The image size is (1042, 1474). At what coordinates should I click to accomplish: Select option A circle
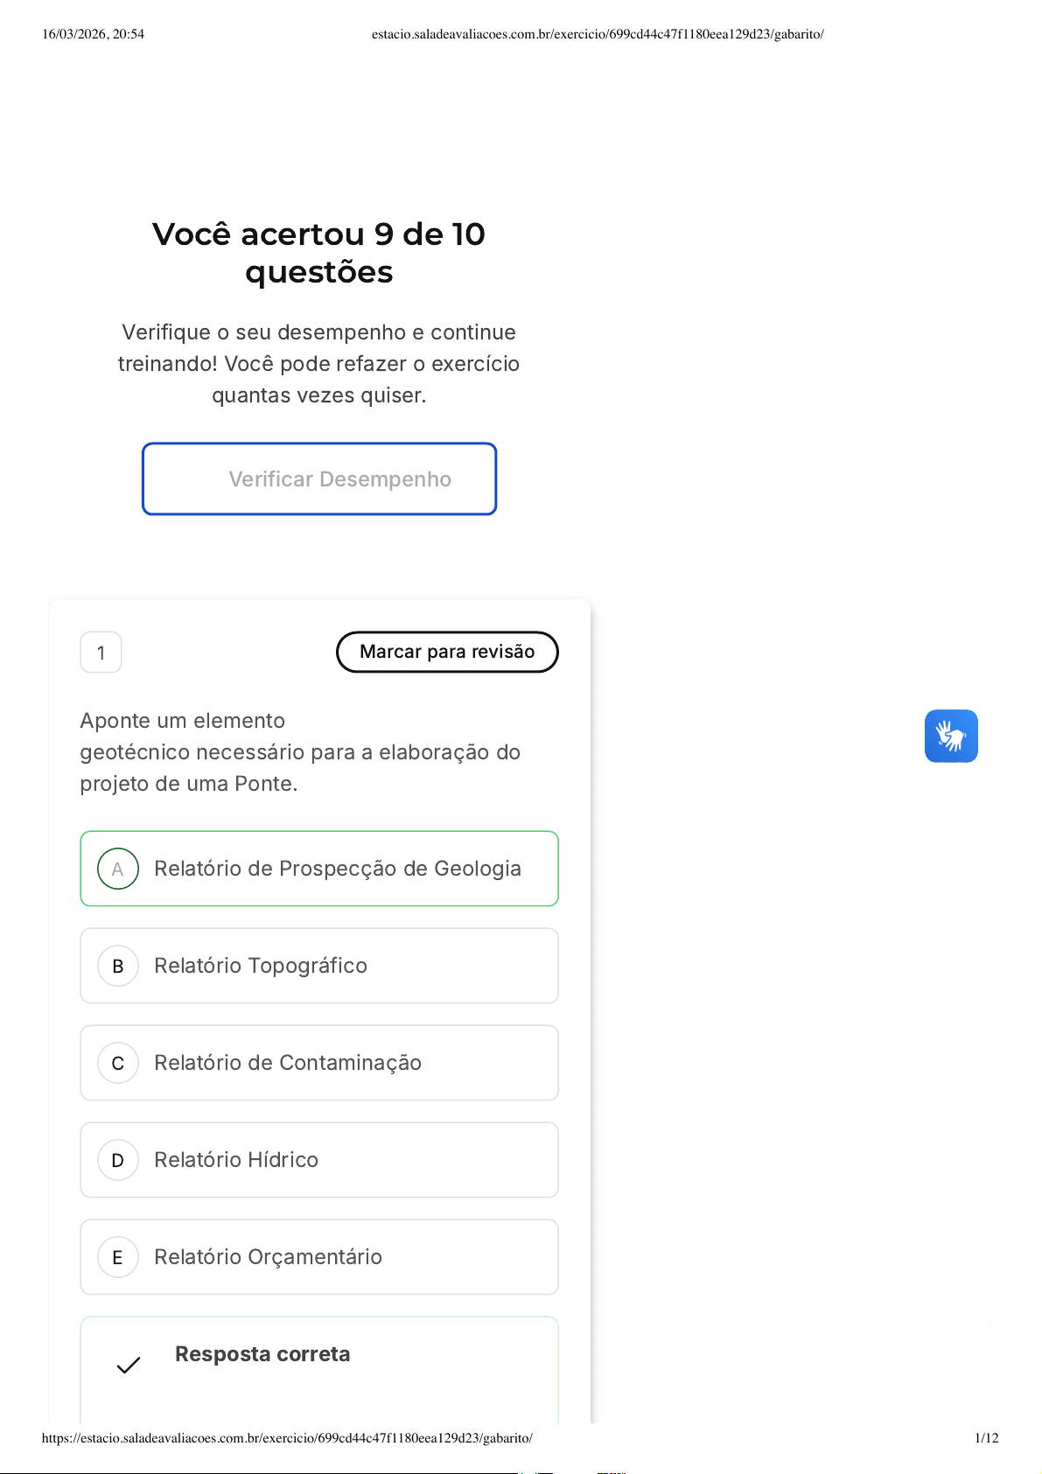[118, 869]
